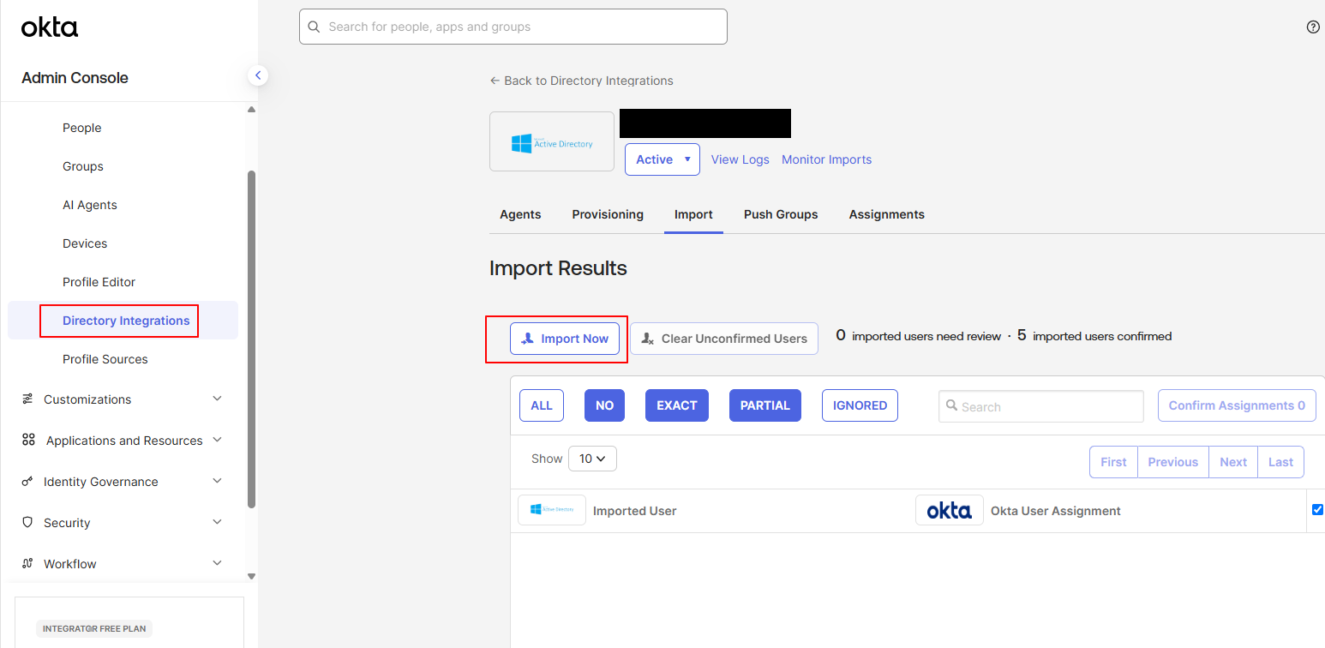Open the help question mark icon
Image resolution: width=1325 pixels, height=648 pixels.
[x=1313, y=27]
